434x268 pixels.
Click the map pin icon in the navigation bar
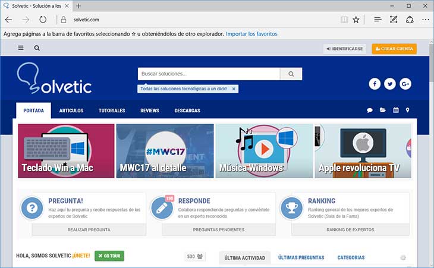[x=407, y=110]
